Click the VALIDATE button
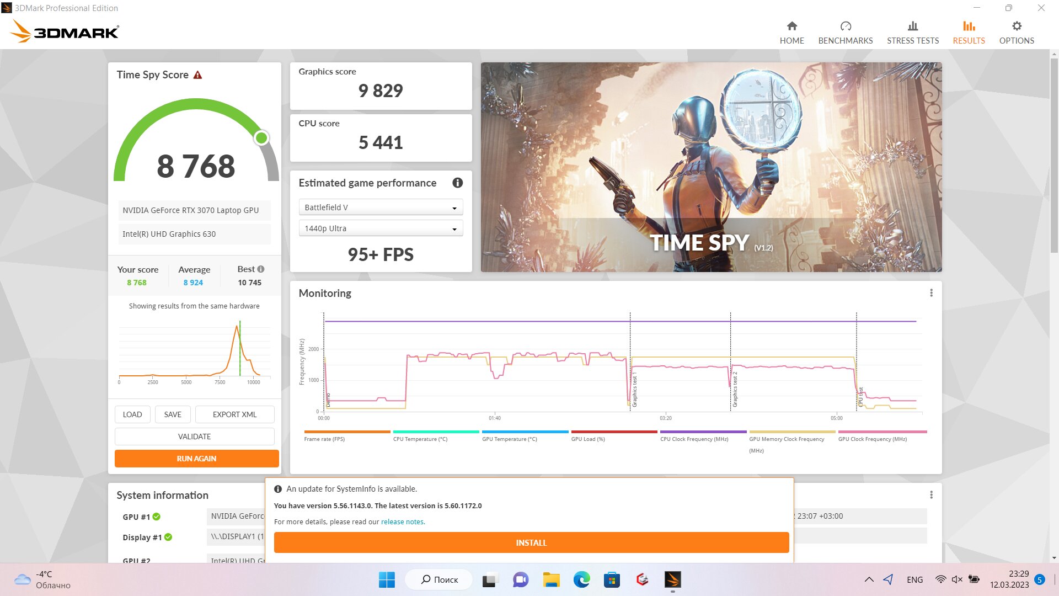Screen dimensions: 1059x596 (x=194, y=437)
